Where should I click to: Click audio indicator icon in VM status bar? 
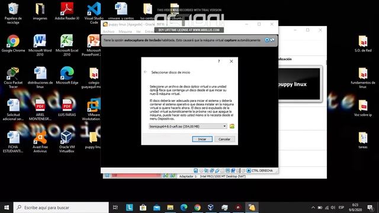click(206, 171)
